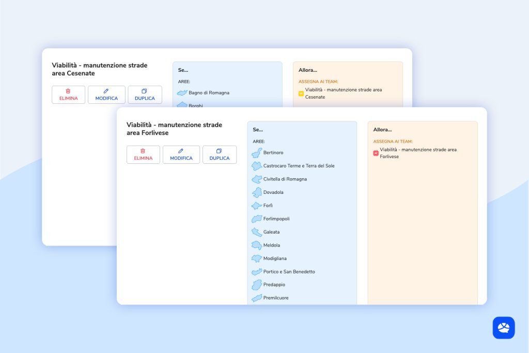The height and width of the screenshot is (353, 529).
Task: Select the Forlì area name
Action: click(268, 205)
